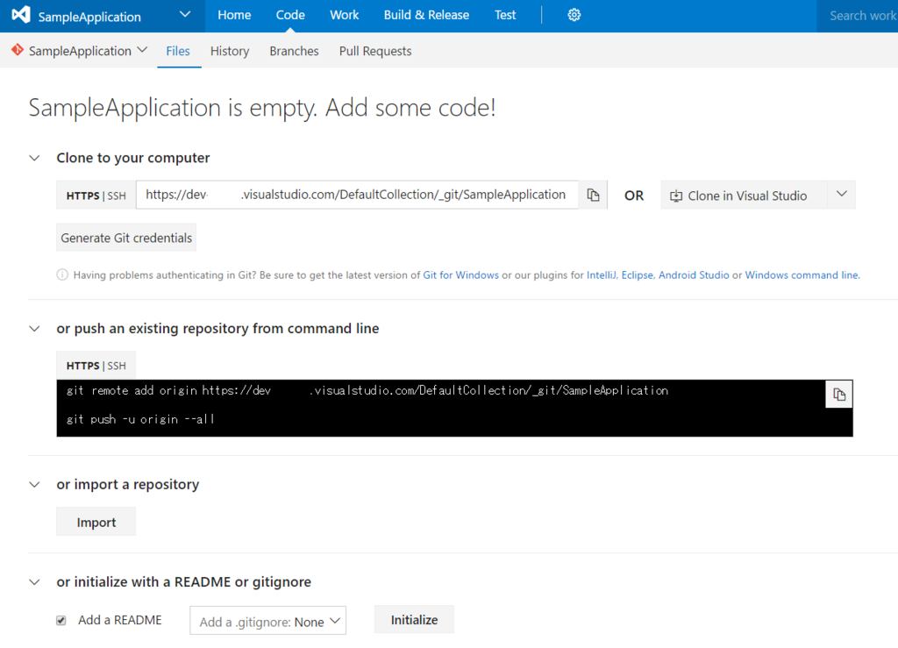Click the Visual Studio logo icon
The width and height of the screenshot is (898, 648).
[21, 14]
